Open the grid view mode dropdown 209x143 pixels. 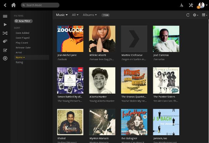click(204, 15)
